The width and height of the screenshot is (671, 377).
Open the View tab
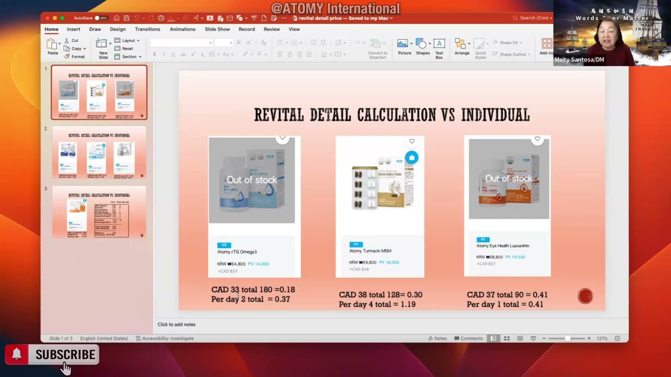click(x=294, y=29)
